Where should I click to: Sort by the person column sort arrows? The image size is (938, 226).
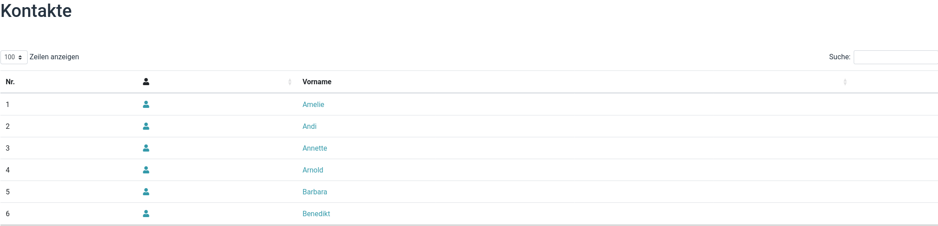(x=289, y=82)
